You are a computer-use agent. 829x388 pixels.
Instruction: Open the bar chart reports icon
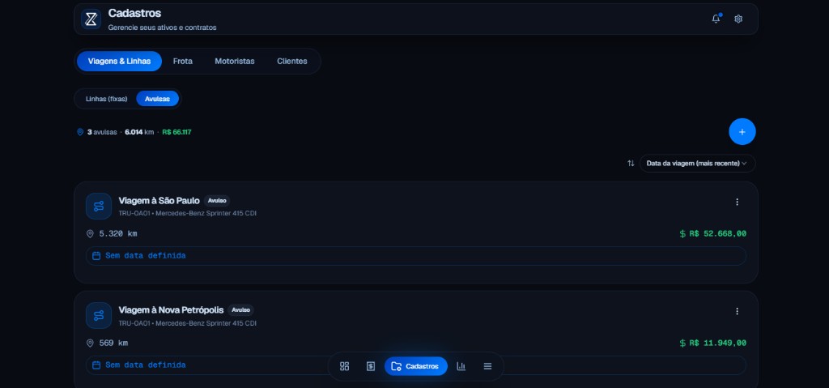point(461,366)
